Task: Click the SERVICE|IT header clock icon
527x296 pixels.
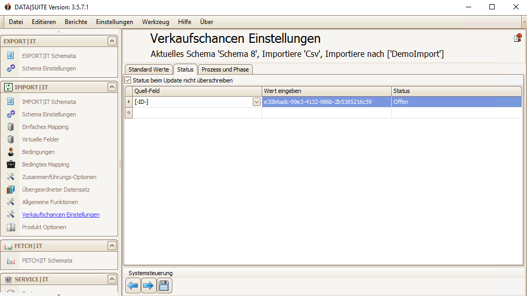Action: point(8,279)
